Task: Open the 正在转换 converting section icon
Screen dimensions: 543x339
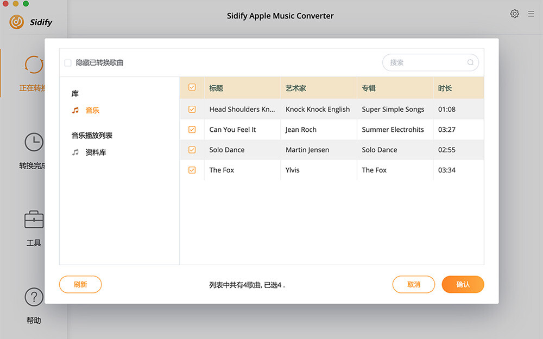Action: pyautogui.click(x=34, y=65)
